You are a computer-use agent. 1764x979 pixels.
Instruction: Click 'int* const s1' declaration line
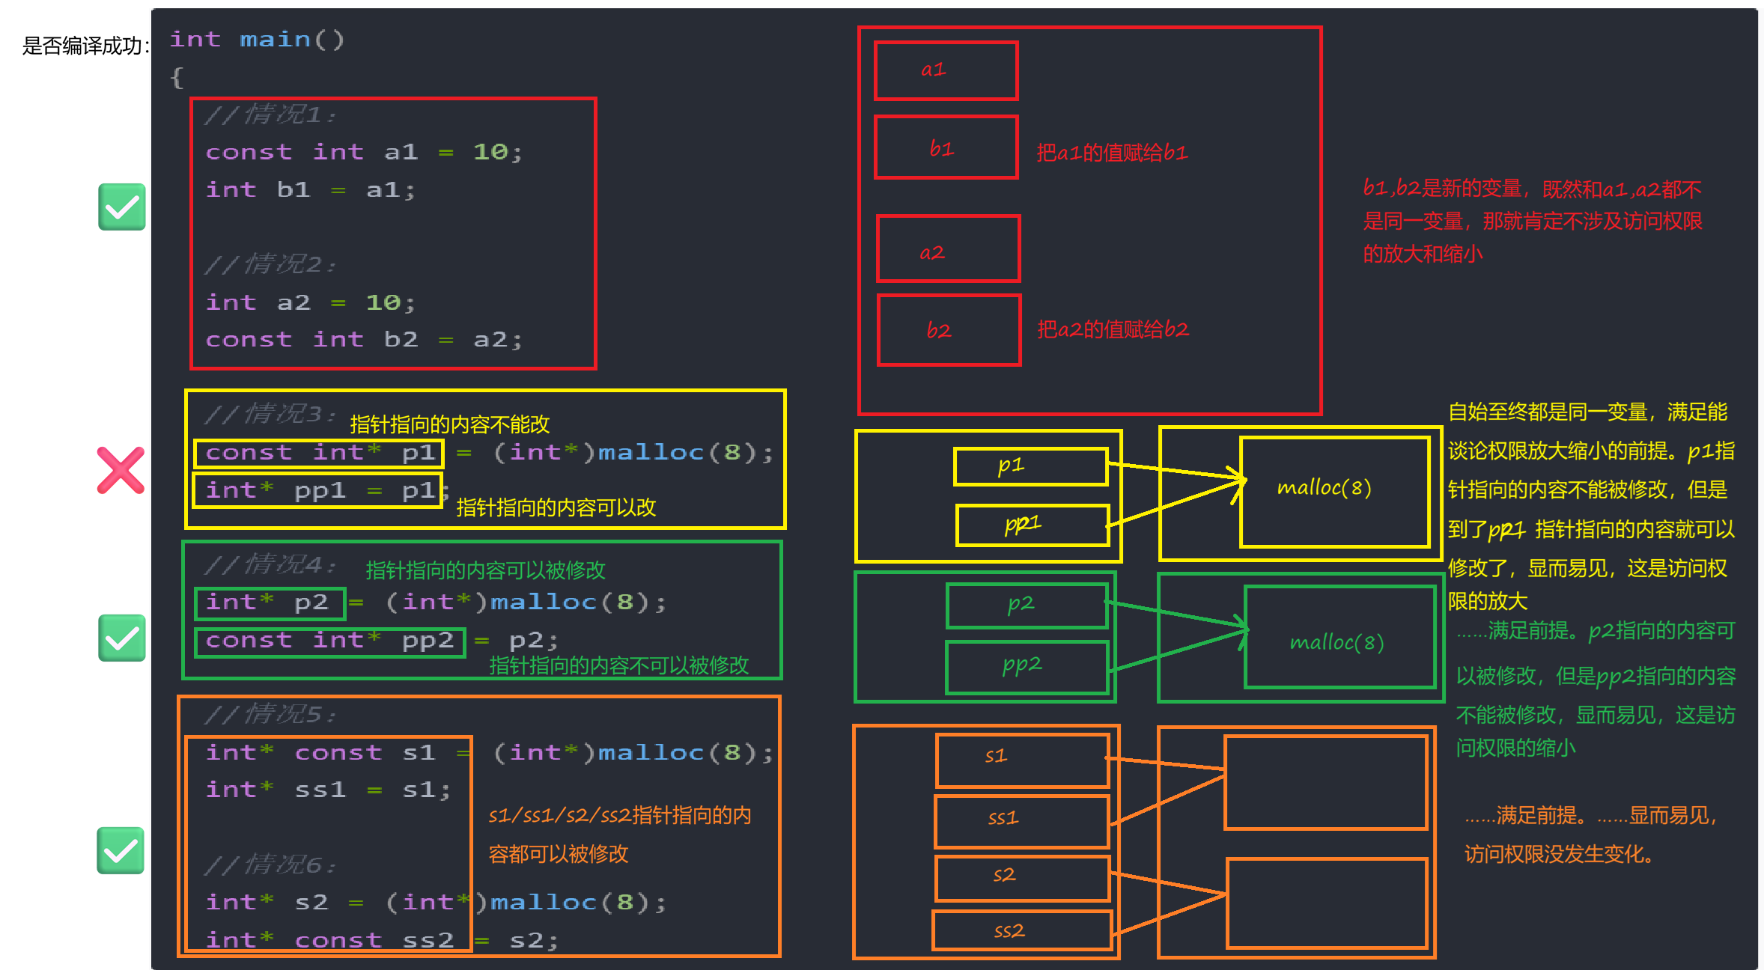point(490,752)
